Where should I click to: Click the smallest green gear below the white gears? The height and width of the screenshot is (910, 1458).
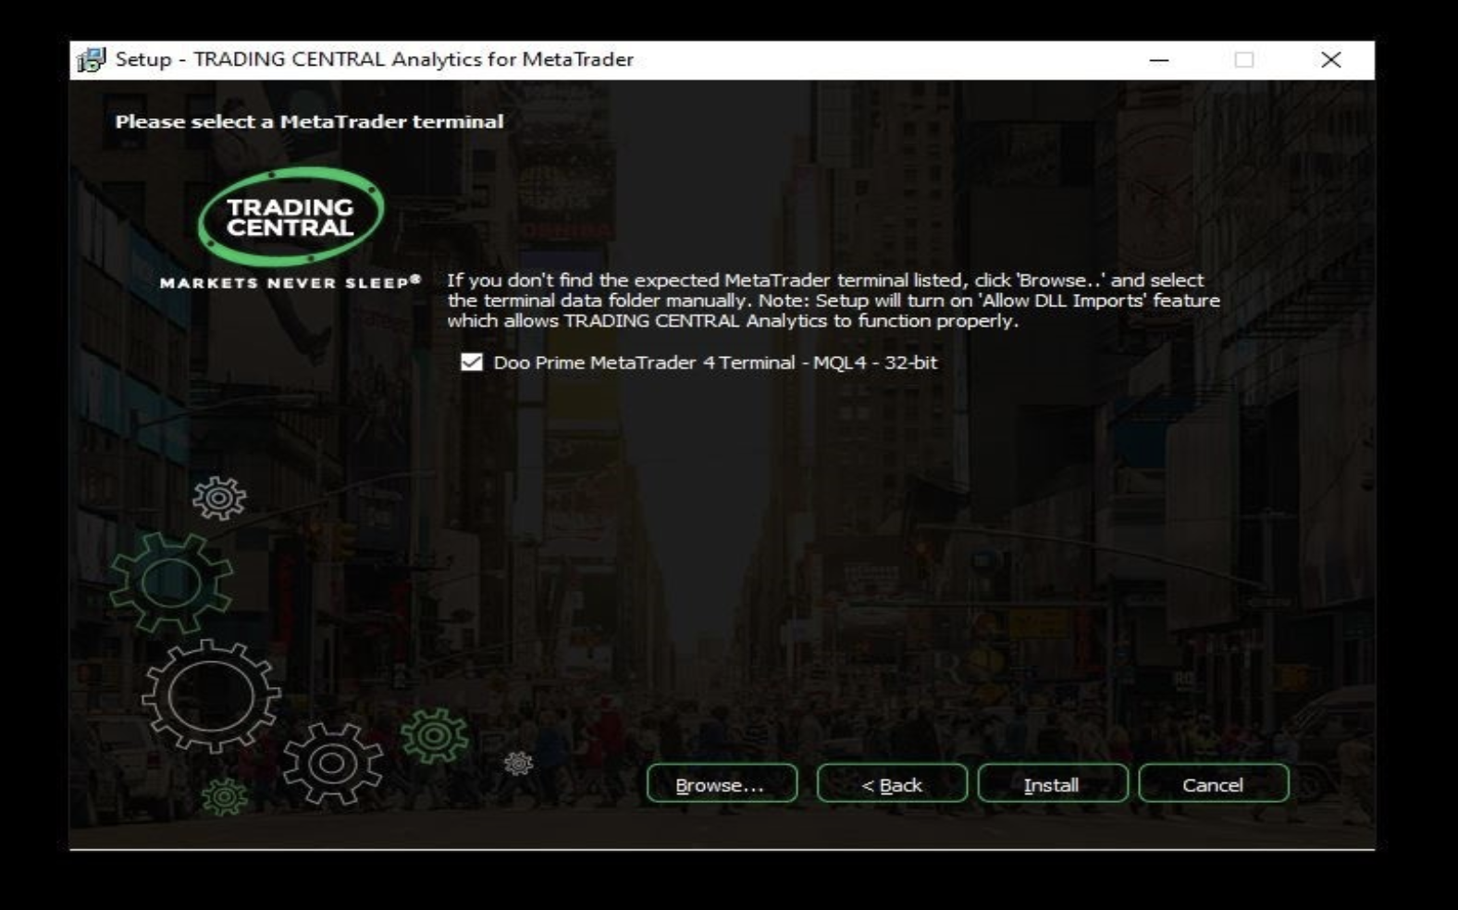[x=225, y=796]
